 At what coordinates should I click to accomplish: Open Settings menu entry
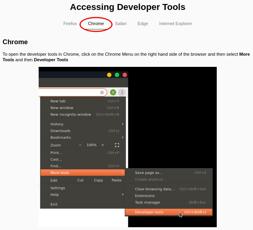(x=83, y=188)
